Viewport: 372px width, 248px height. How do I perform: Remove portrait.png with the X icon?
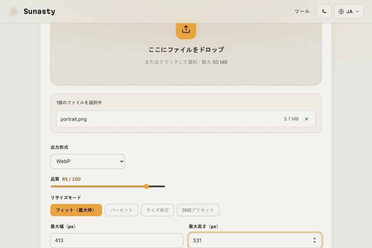[x=306, y=119]
